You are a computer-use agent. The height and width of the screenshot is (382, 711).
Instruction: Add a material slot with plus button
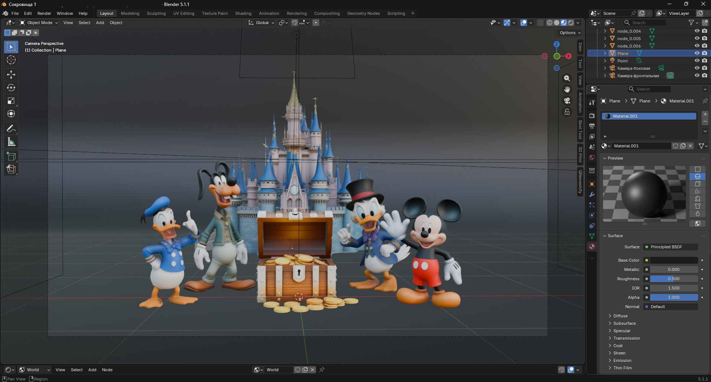[x=705, y=114]
